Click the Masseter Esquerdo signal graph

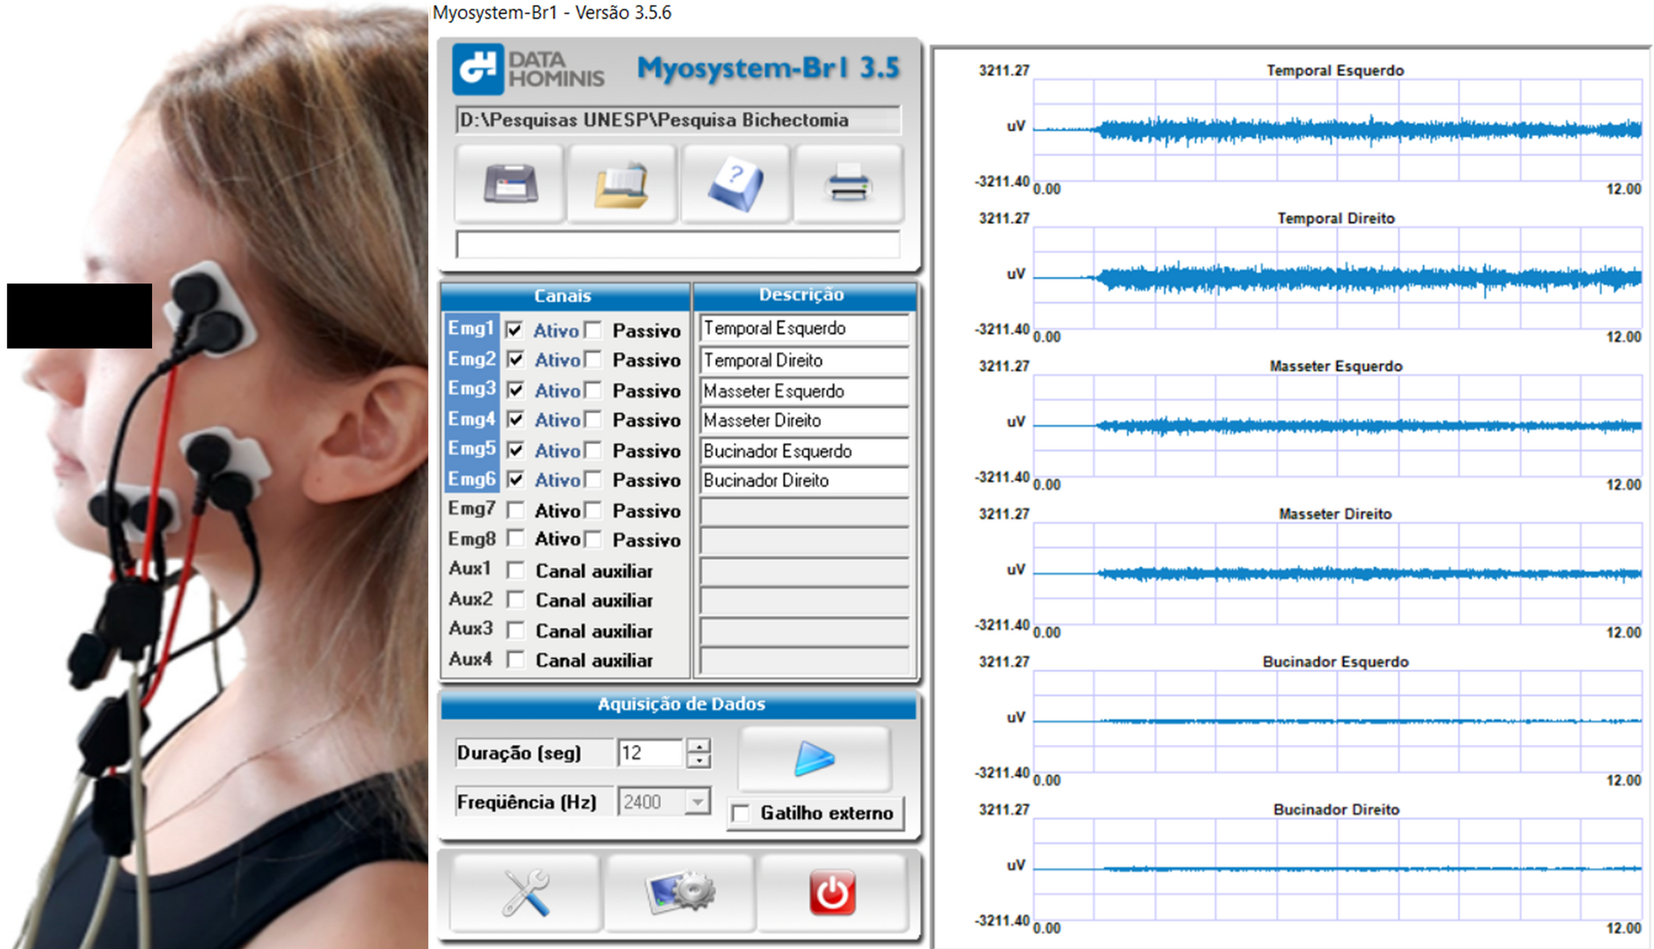tap(1337, 425)
